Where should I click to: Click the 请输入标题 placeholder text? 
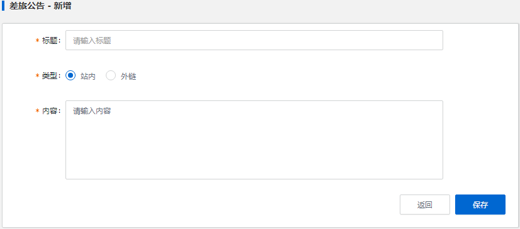[x=92, y=41]
